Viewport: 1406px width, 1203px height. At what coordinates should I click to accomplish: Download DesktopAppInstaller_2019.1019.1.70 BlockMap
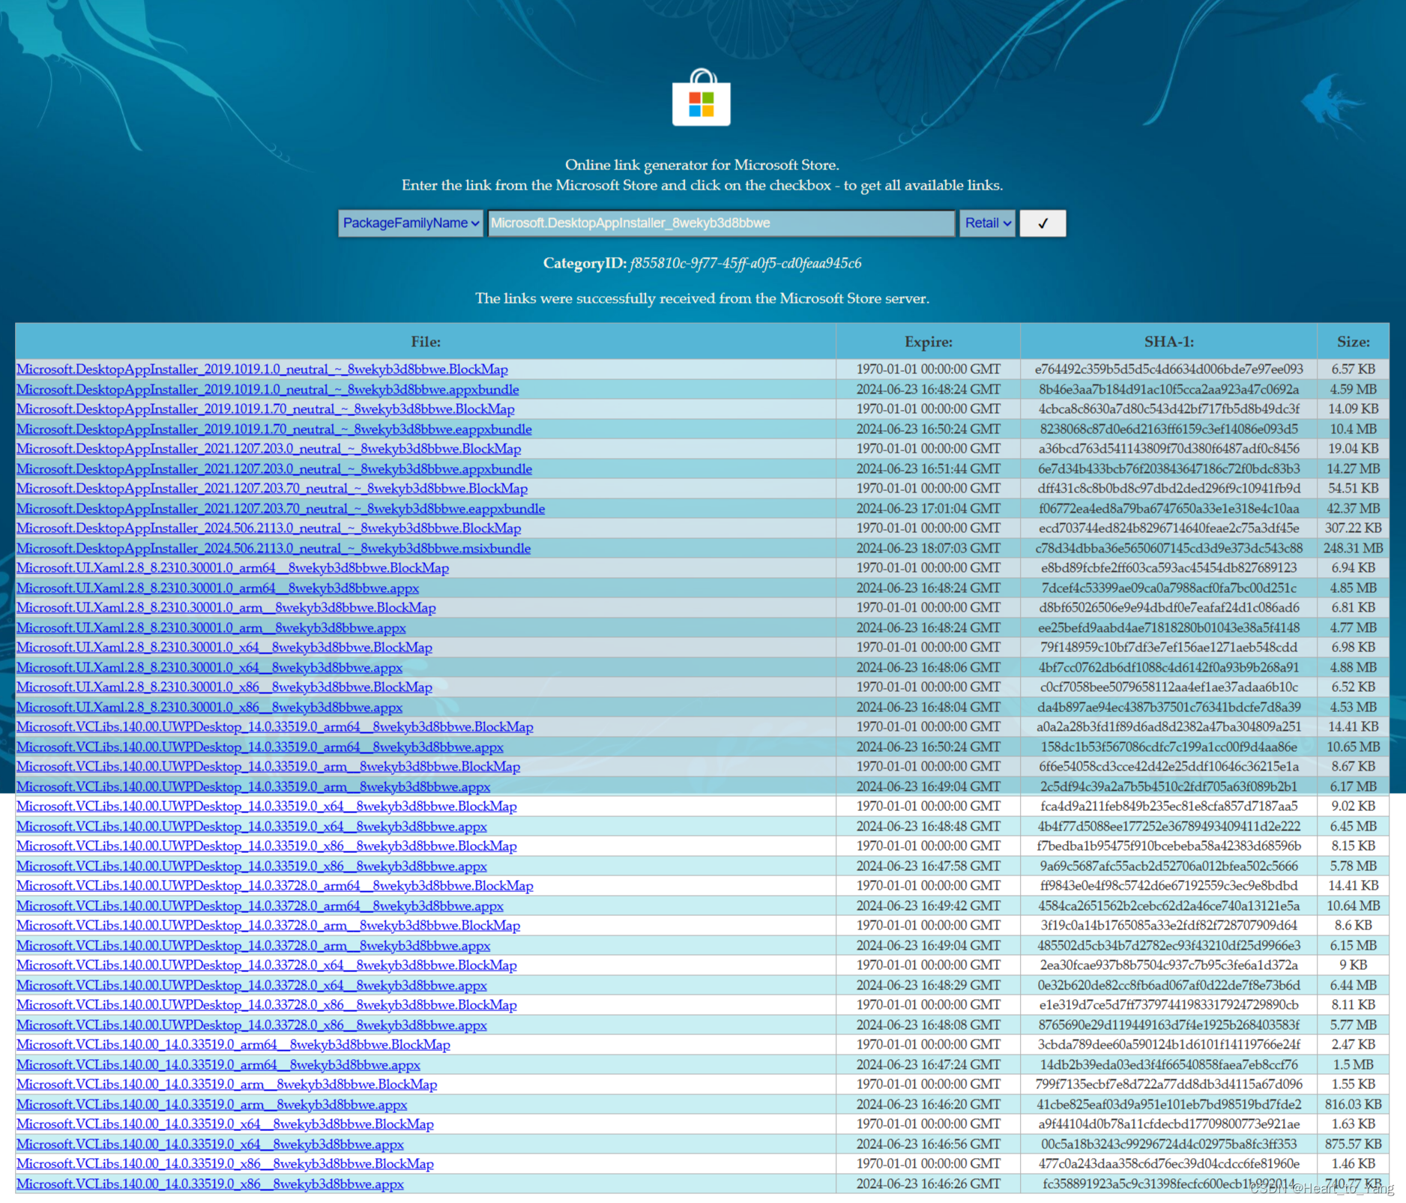(265, 409)
